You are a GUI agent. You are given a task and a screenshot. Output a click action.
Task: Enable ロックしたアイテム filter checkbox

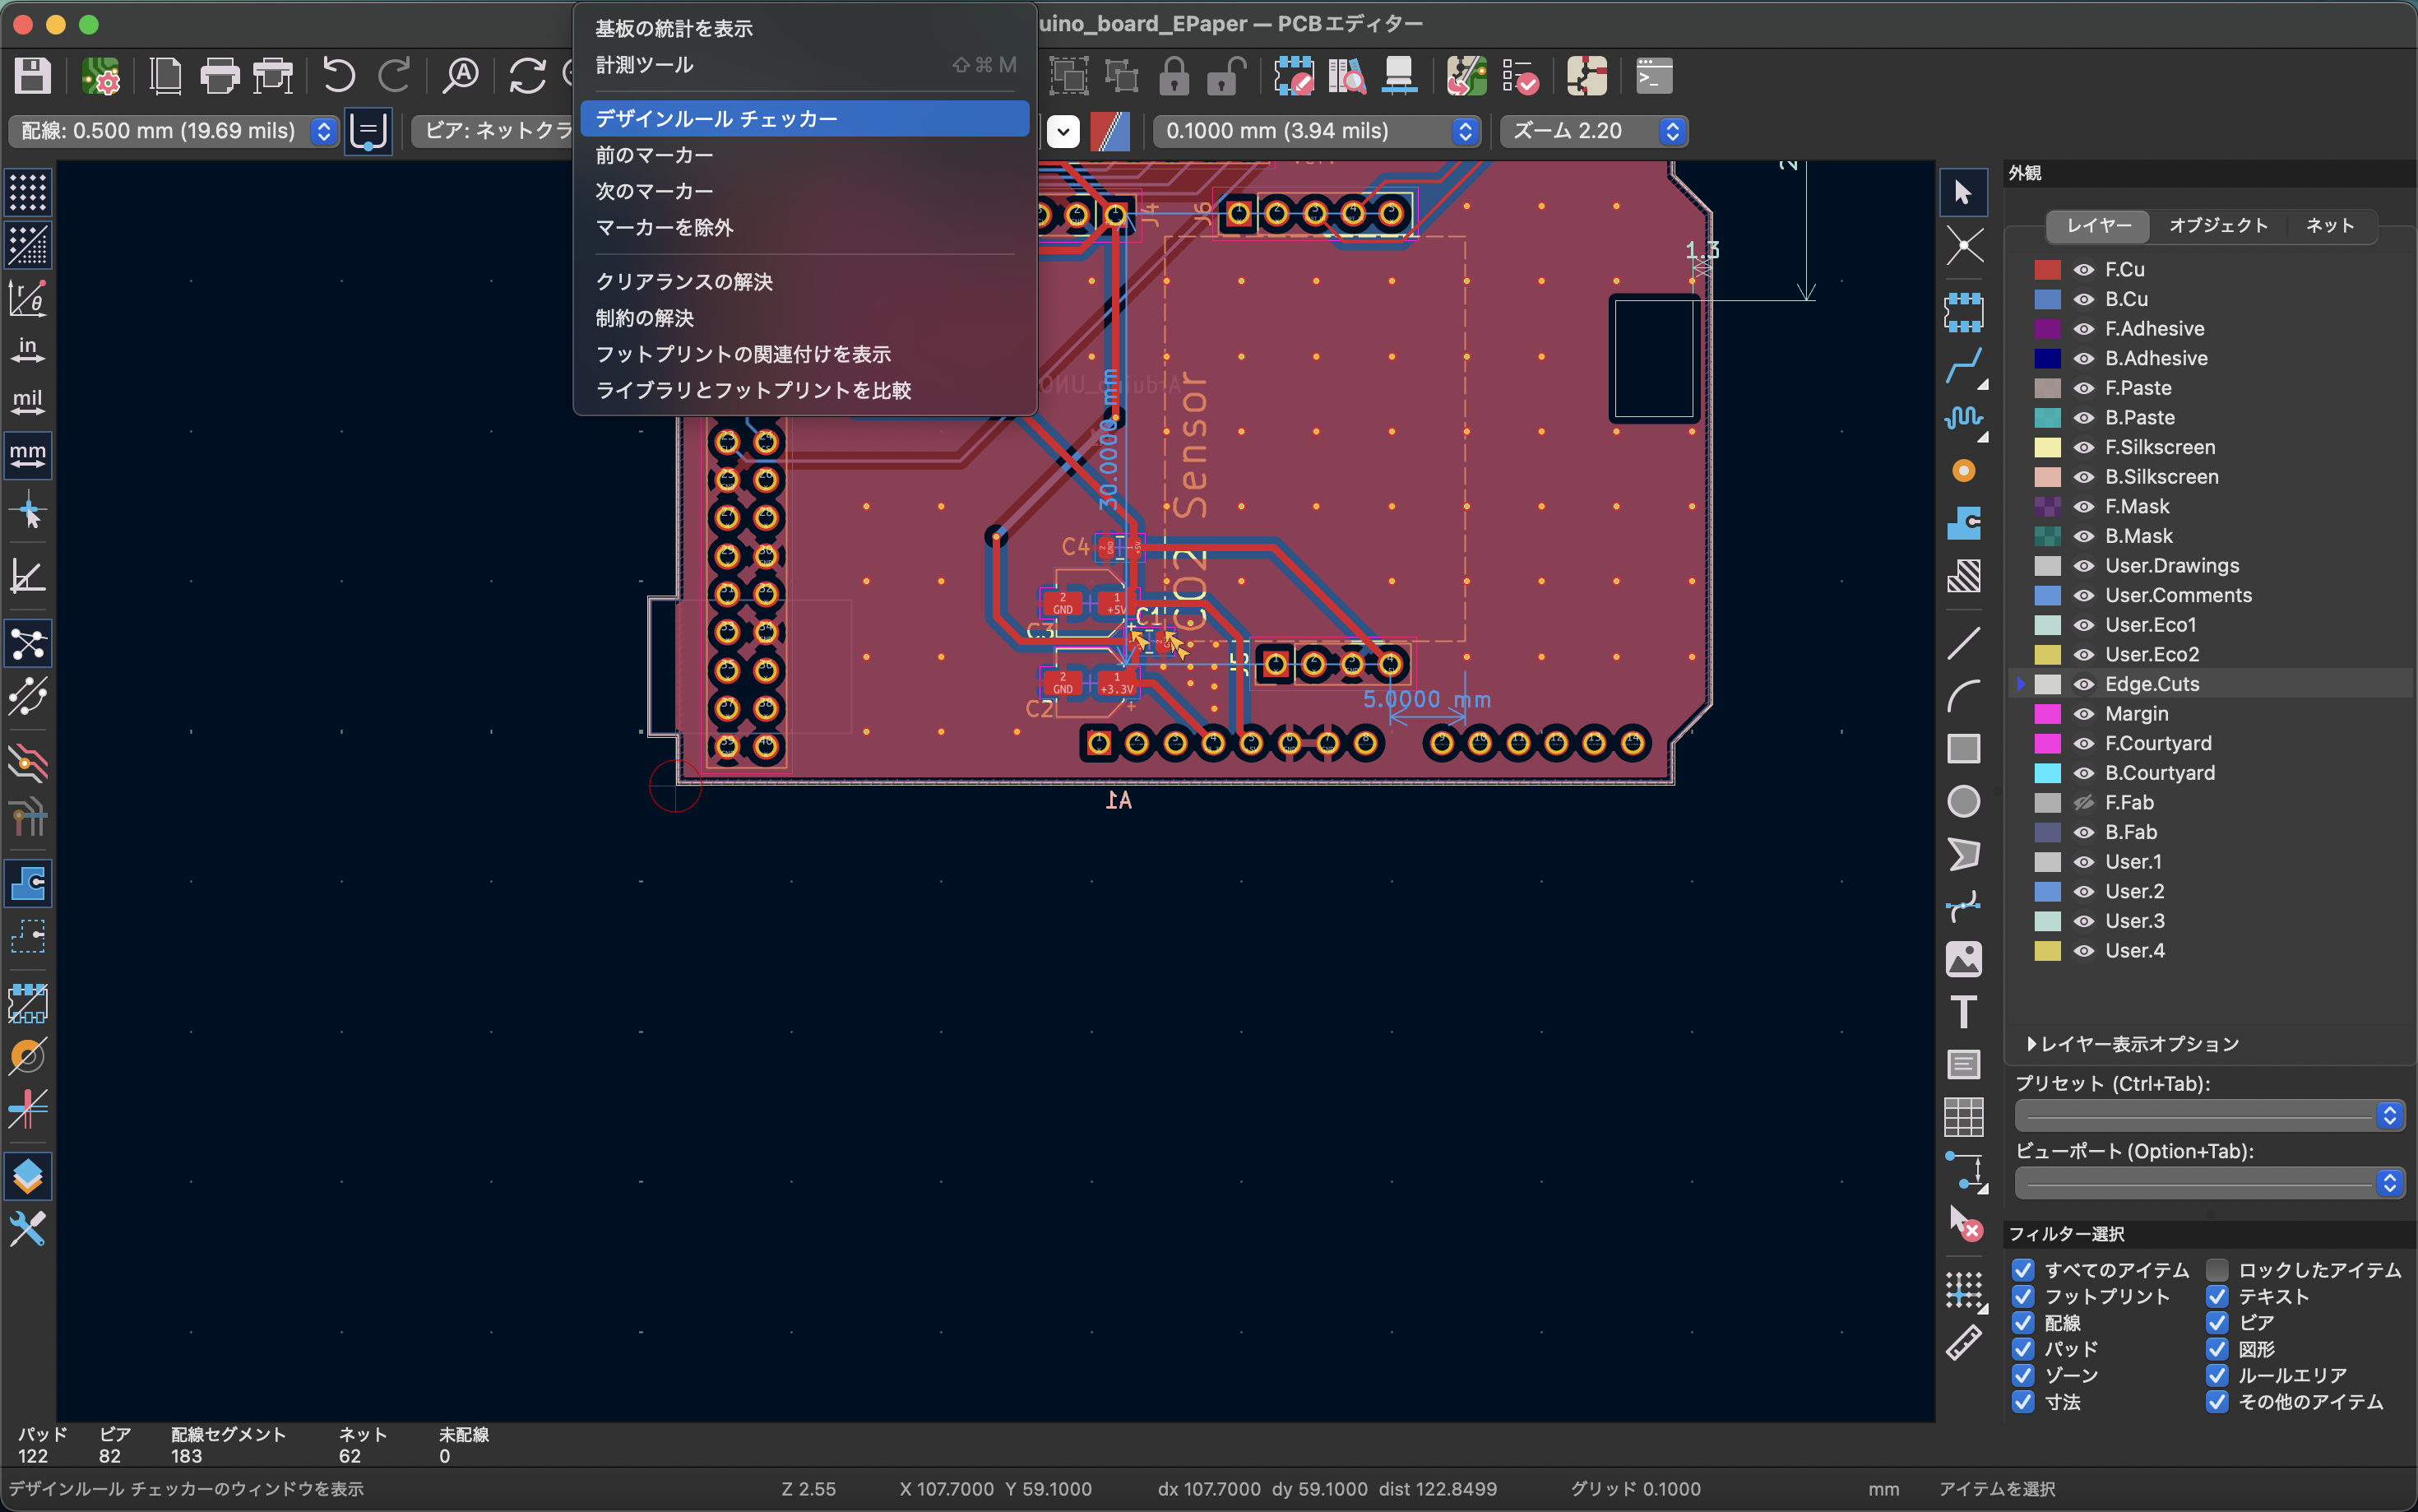click(x=2216, y=1270)
